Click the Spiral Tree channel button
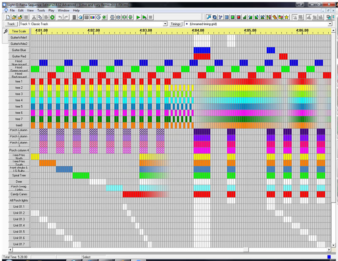338x261 pixels. (x=19, y=175)
